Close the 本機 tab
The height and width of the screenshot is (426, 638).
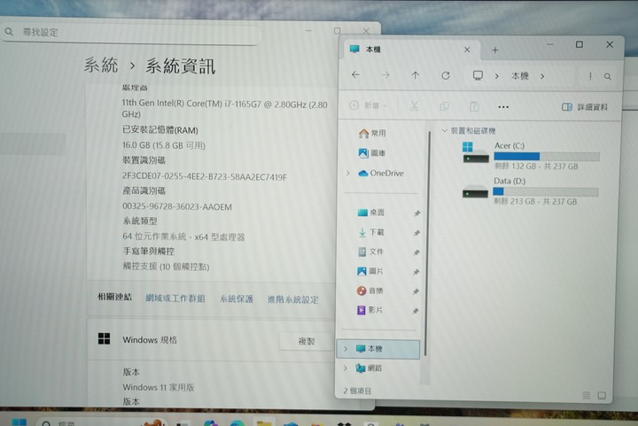coord(467,50)
